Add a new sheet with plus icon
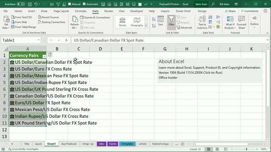 183,144
